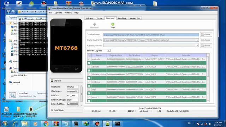This screenshot has width=226, height=127.
Task: Click Network icon in Explorer sidebar
Action: coord(11,82)
